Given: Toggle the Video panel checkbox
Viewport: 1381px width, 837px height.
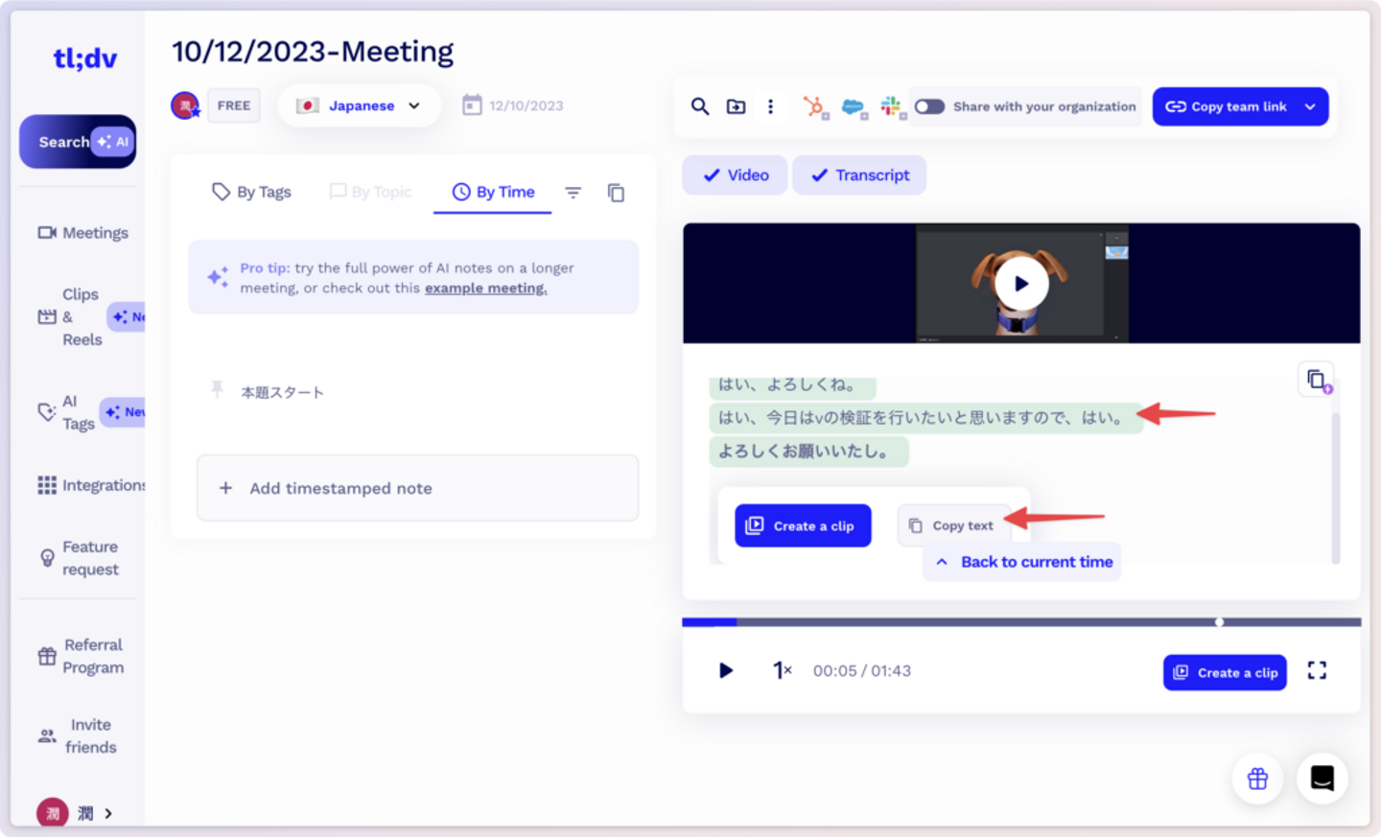Looking at the screenshot, I should pyautogui.click(x=735, y=175).
